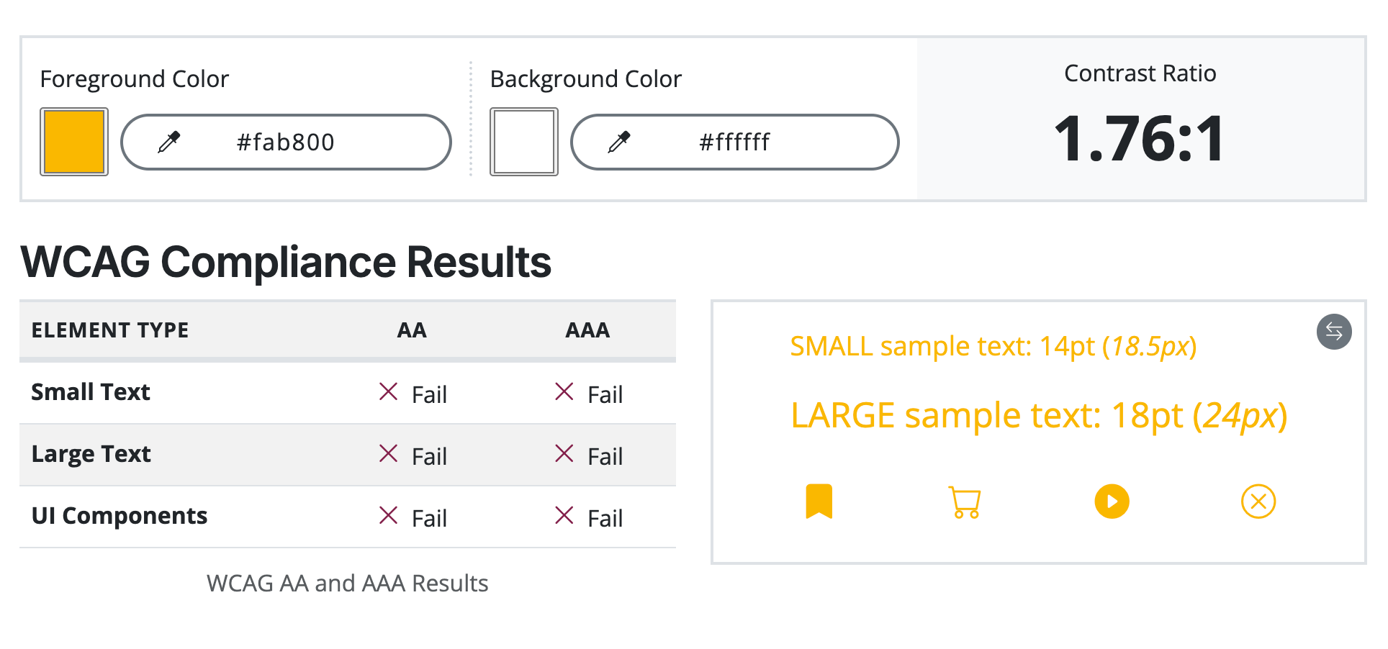This screenshot has height=649, width=1388.
Task: Click the circled X sample icon
Action: click(1258, 501)
